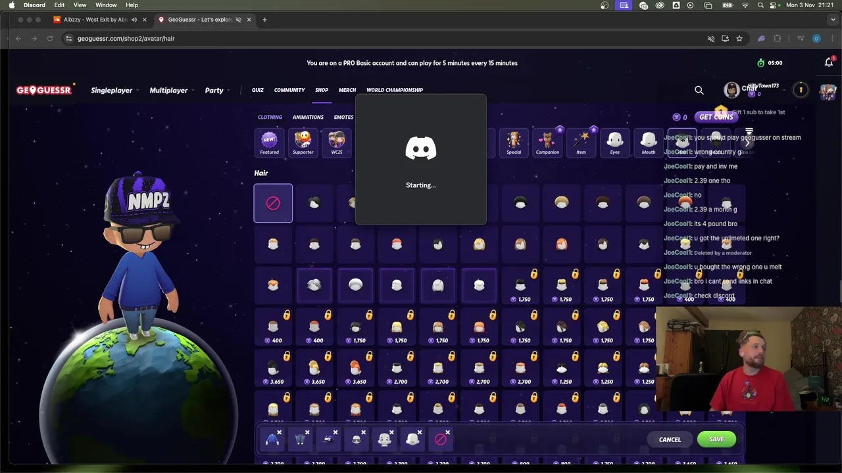The height and width of the screenshot is (473, 842).
Task: Open the Companion category icon
Action: (547, 143)
